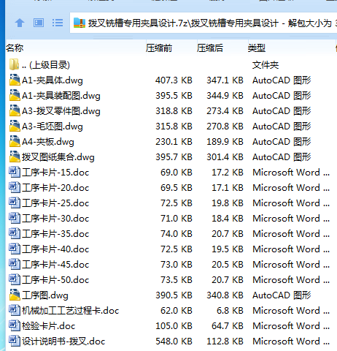Click the 230.1 KB original size value

point(174,142)
